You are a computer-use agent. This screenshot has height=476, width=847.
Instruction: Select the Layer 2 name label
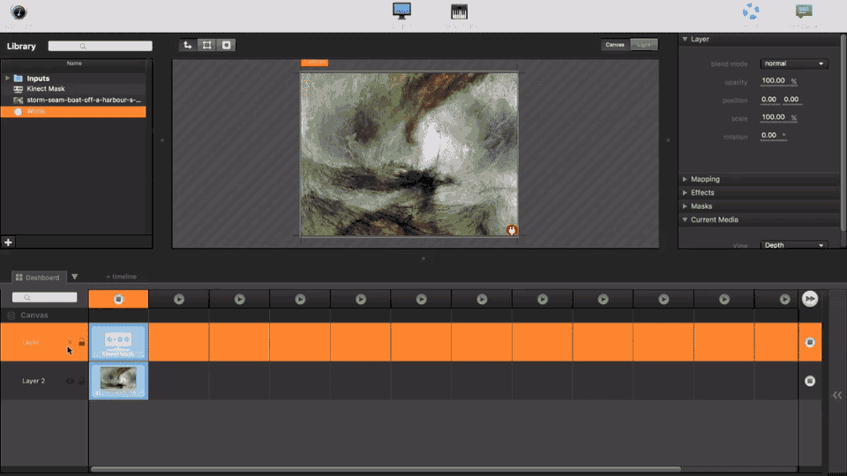pyautogui.click(x=34, y=381)
